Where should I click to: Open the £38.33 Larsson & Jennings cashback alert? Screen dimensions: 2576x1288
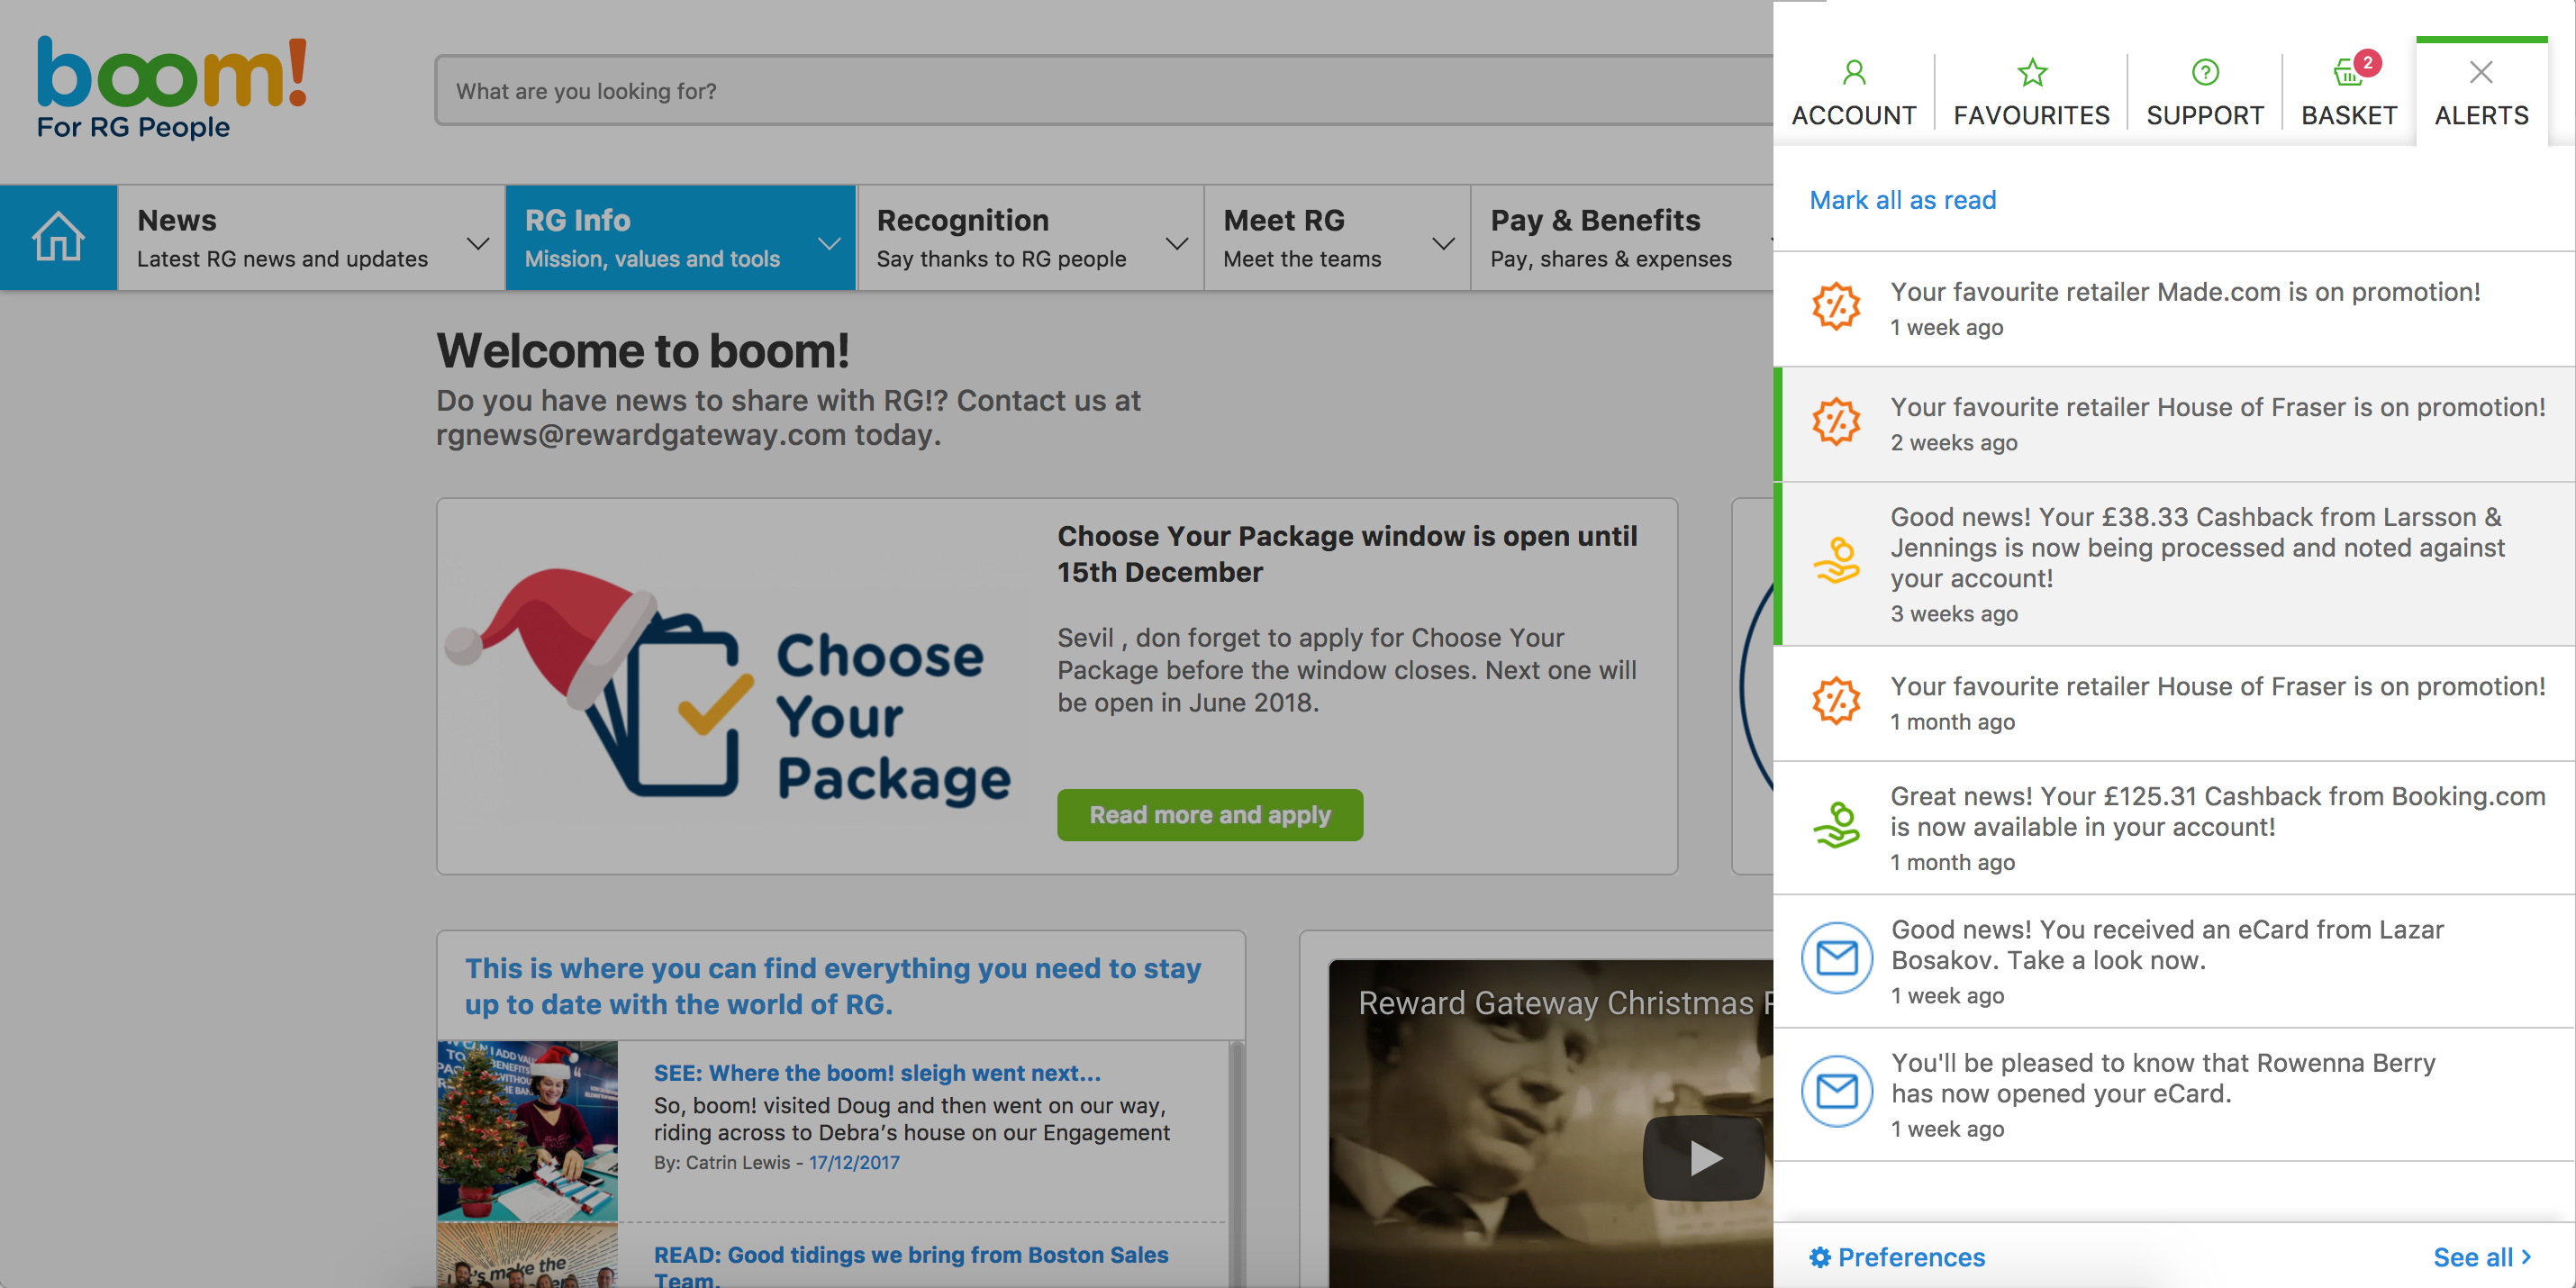tap(2197, 548)
